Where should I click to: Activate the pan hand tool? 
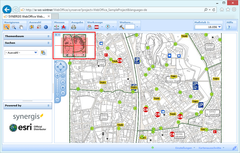[x=21, y=27]
